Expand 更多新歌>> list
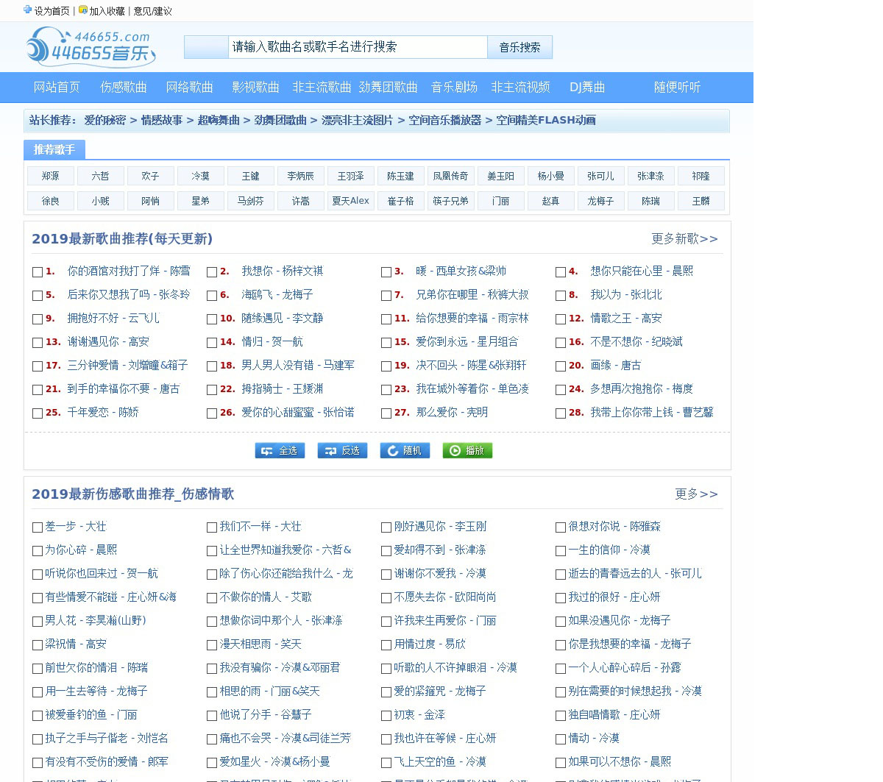 coord(684,239)
